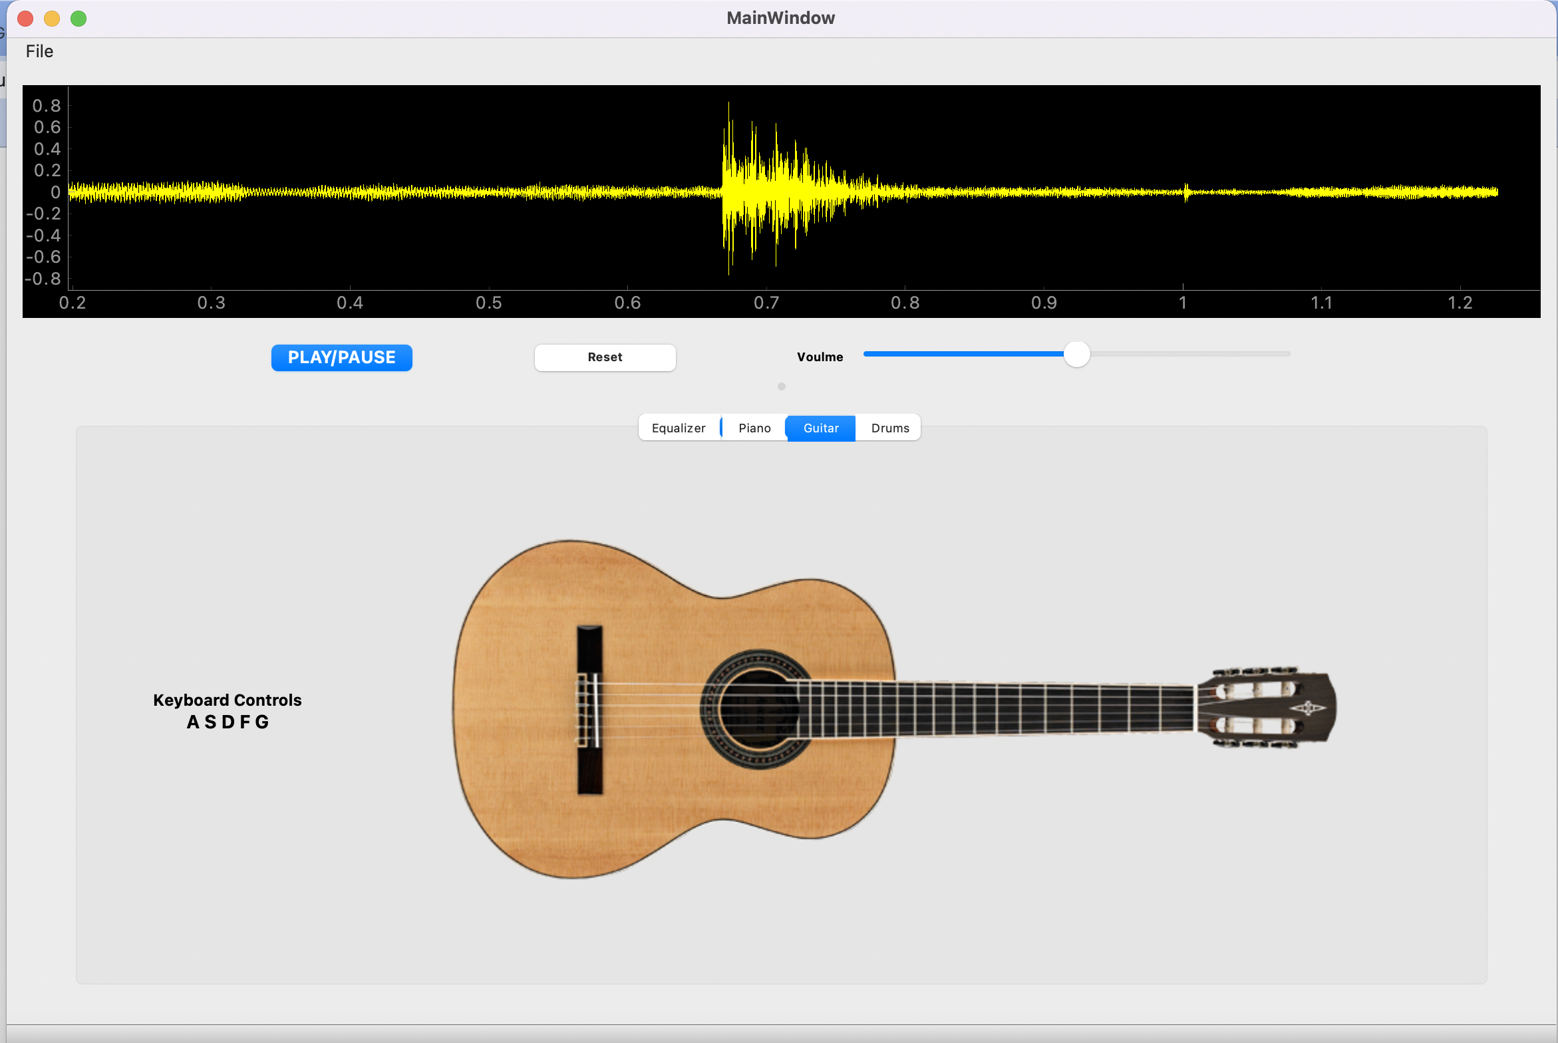Viewport: 1558px width, 1043px height.
Task: Click the PLAY/PAUSE button
Action: pos(341,357)
